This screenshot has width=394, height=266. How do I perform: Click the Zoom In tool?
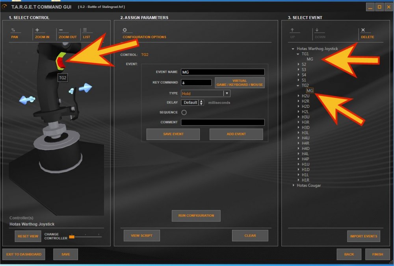[x=42, y=33]
